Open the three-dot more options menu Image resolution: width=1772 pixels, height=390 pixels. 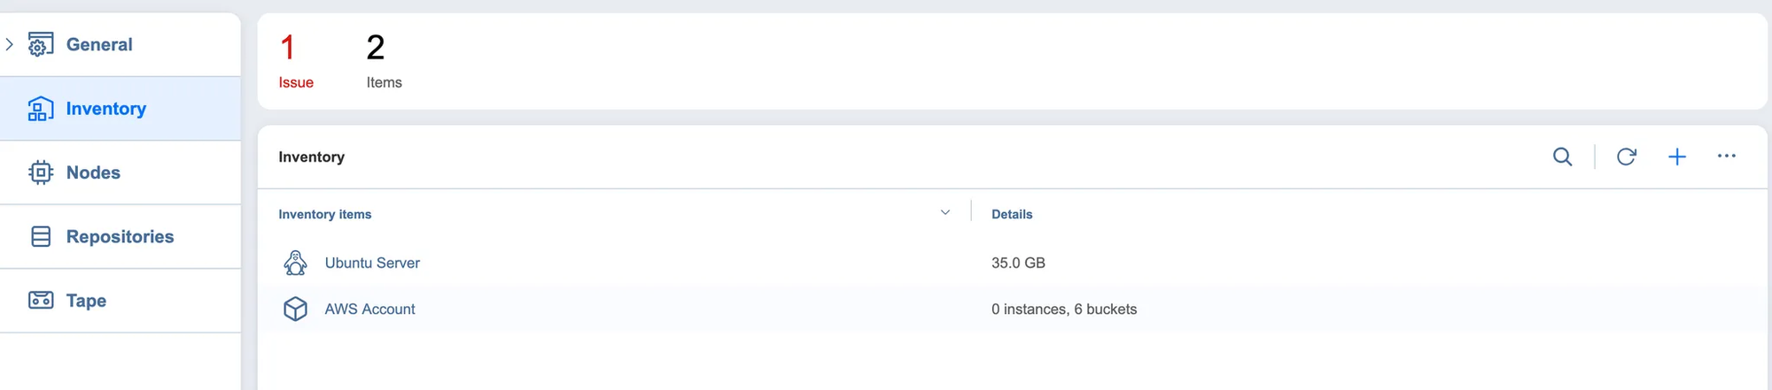pyautogui.click(x=1726, y=157)
